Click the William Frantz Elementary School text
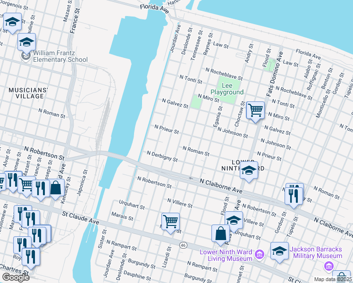The height and width of the screenshot is (283, 353). 60,56
